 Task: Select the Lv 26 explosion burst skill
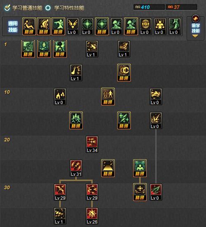[92, 216]
